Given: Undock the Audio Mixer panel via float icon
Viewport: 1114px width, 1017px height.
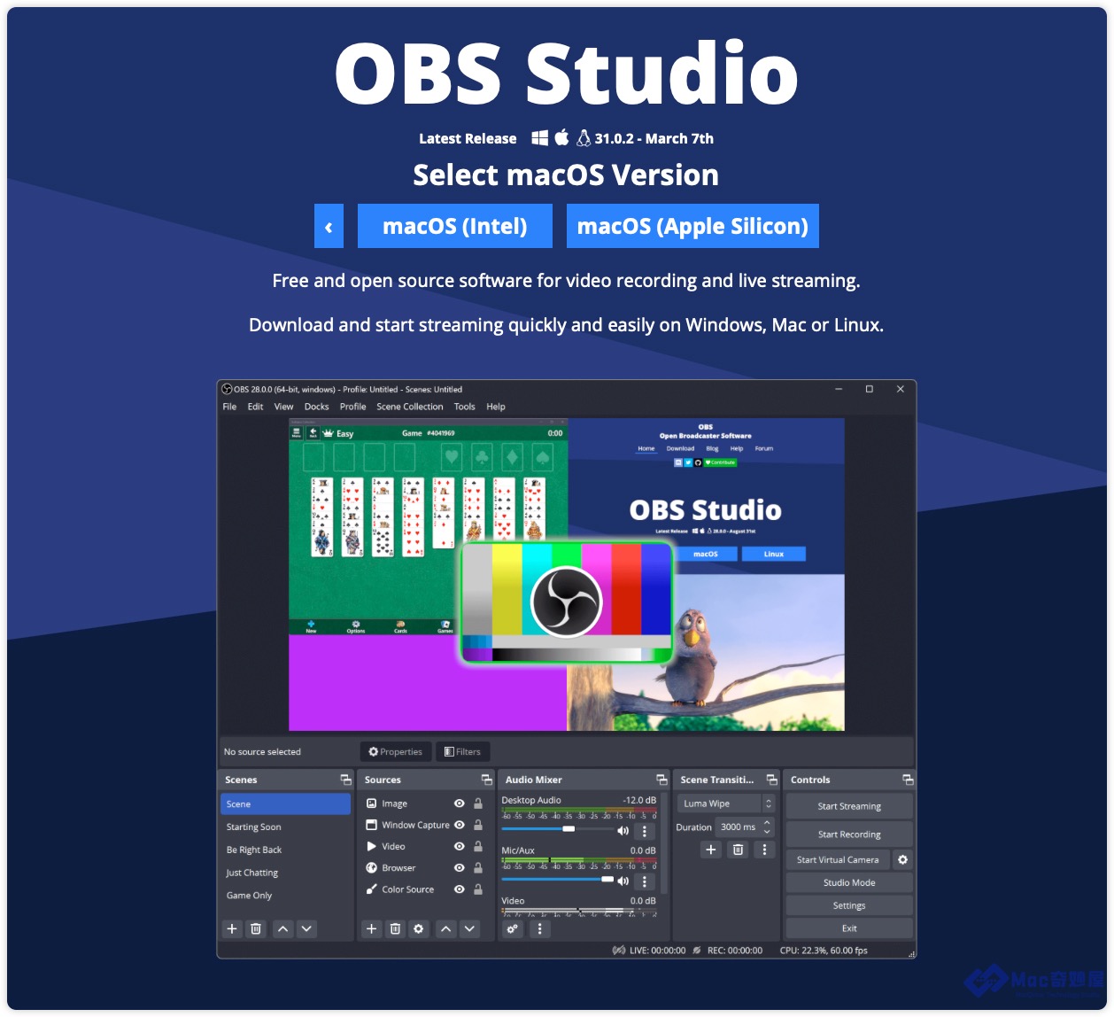Looking at the screenshot, I should click(661, 780).
